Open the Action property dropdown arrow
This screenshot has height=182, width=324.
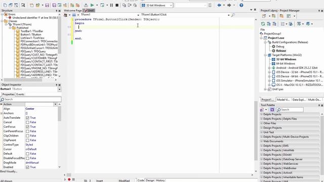pos(55,105)
